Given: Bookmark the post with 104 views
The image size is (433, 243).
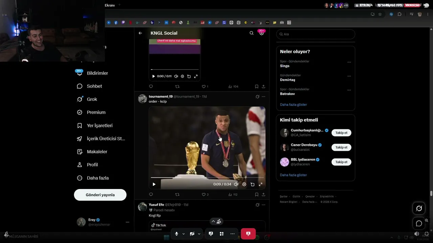Looking at the screenshot, I should pos(257,86).
